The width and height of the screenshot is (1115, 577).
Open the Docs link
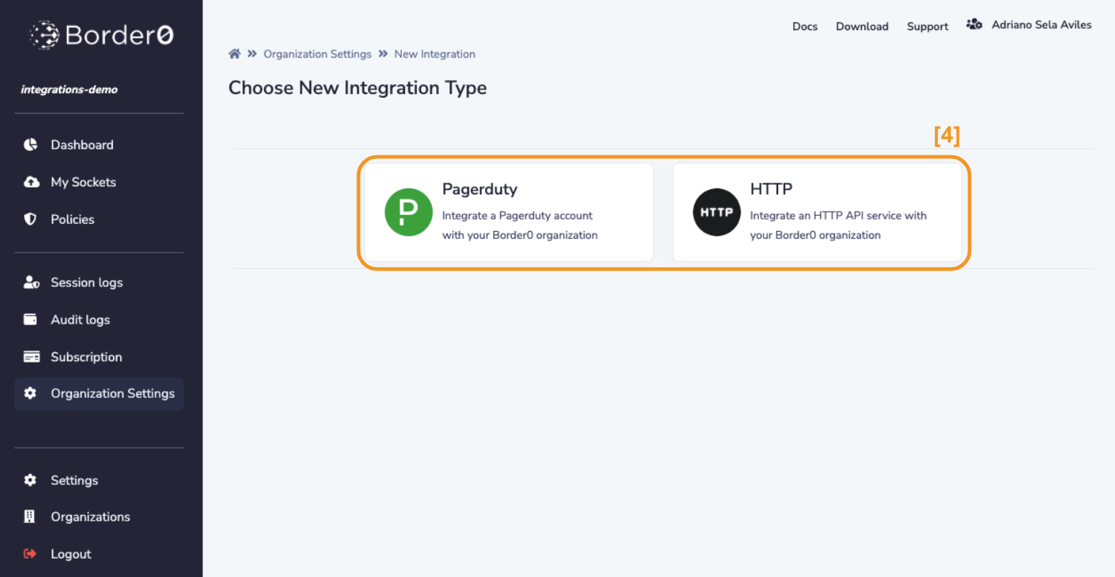click(805, 27)
